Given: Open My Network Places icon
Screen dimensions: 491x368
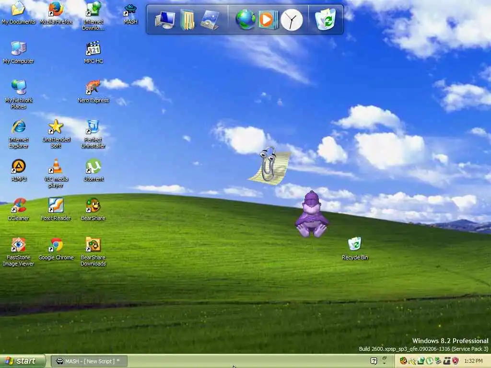Looking at the screenshot, I should [18, 94].
